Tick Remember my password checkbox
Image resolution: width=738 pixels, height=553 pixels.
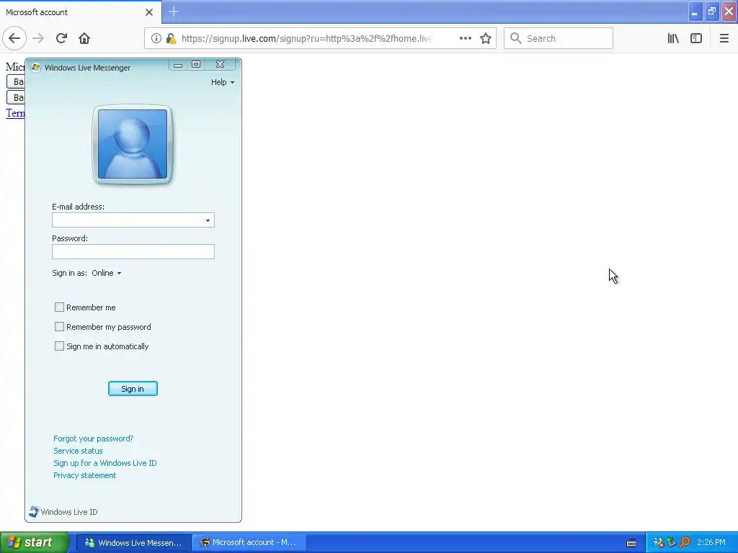coord(59,326)
